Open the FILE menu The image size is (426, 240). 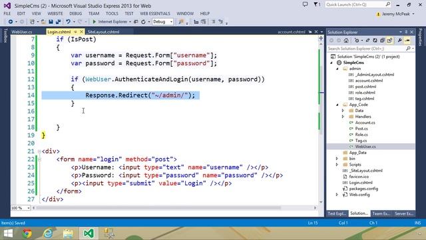pos(7,13)
